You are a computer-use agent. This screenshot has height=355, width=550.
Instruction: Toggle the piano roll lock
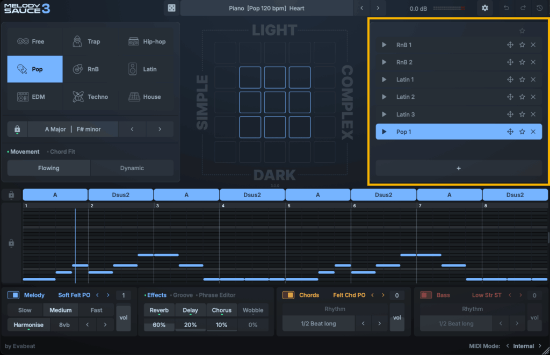click(x=11, y=243)
